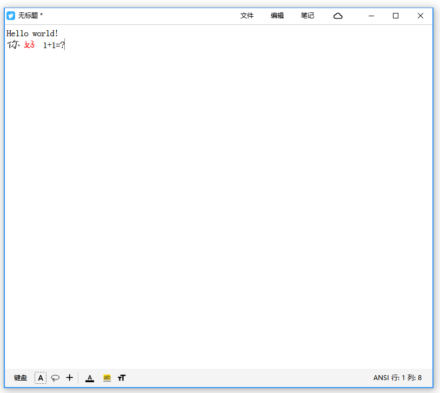Click the handwritten black 你 character
440x393 pixels.
pyautogui.click(x=14, y=44)
